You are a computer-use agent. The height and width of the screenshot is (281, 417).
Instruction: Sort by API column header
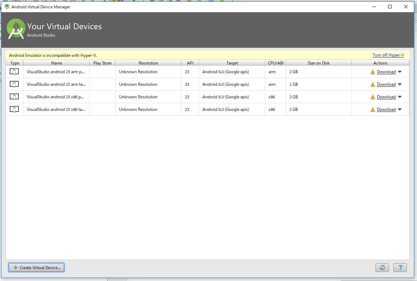(190, 63)
